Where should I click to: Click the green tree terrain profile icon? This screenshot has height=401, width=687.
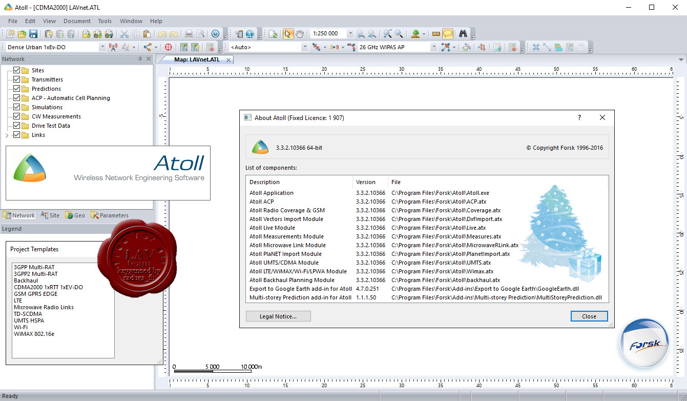click(415, 34)
